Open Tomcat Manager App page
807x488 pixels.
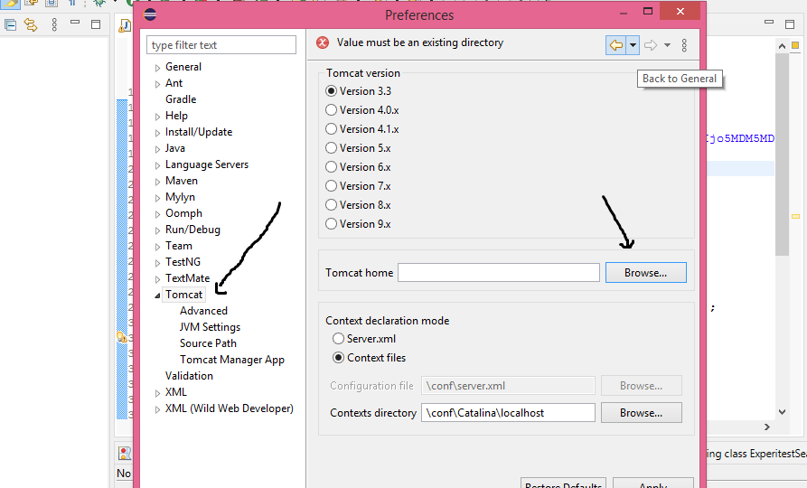coord(232,360)
